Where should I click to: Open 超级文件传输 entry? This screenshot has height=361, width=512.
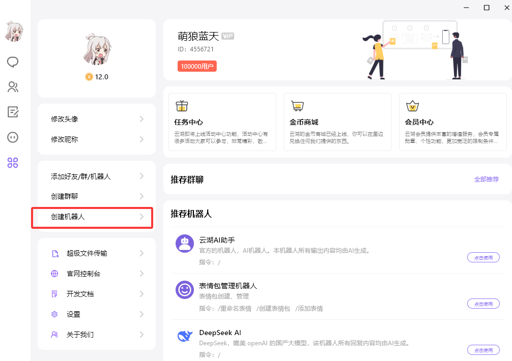coord(97,253)
